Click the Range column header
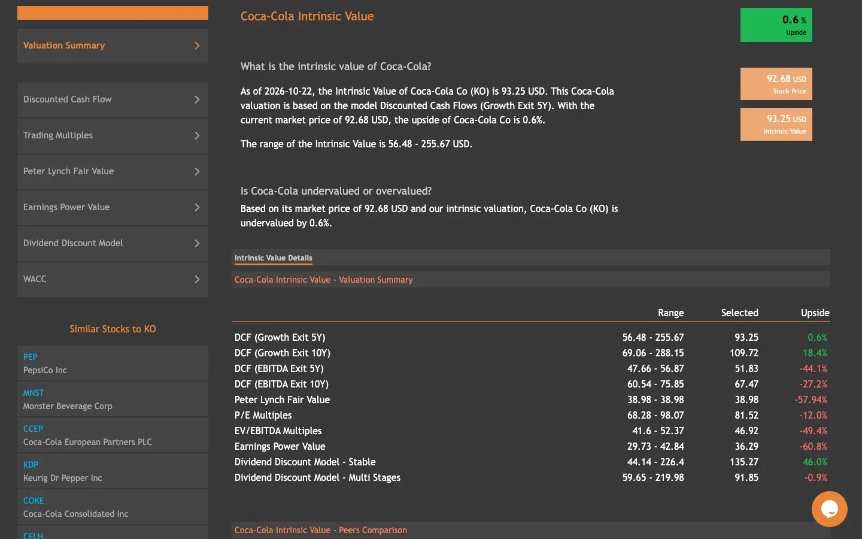This screenshot has height=539, width=862. (x=670, y=313)
